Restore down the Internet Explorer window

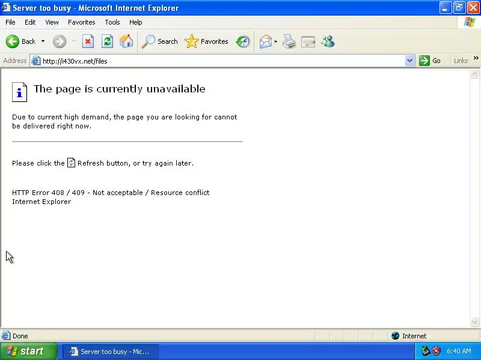[459, 8]
